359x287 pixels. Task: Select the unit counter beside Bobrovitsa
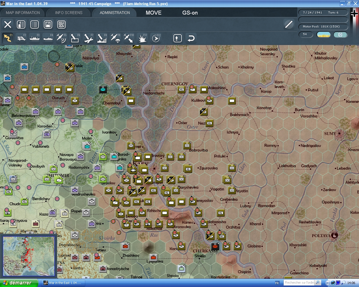[187, 145]
